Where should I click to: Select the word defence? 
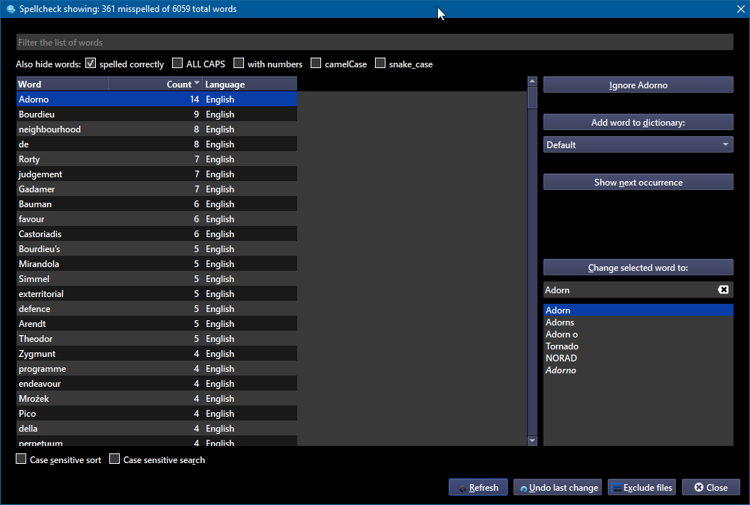[x=157, y=308]
